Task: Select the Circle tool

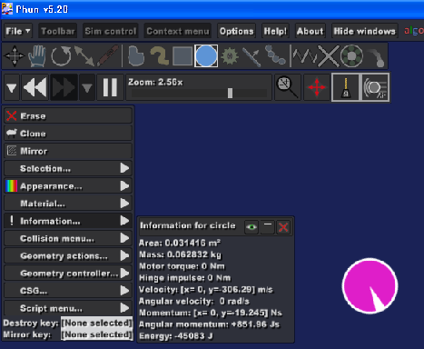Action: pos(206,56)
